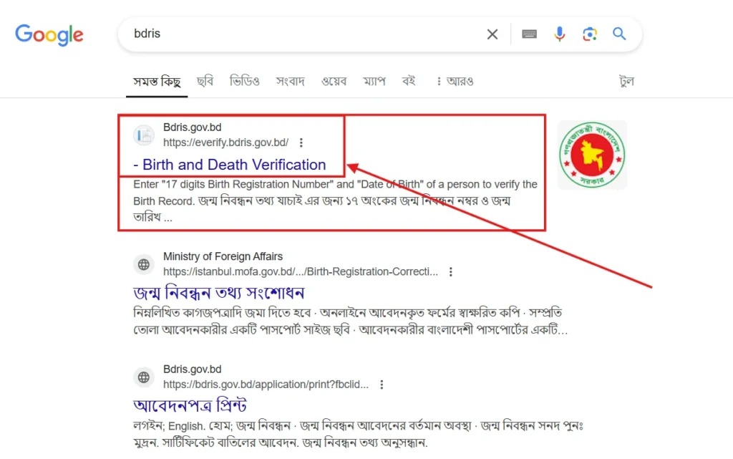Click the Bangladesh government emblem image
The image size is (733, 459).
[x=592, y=155]
